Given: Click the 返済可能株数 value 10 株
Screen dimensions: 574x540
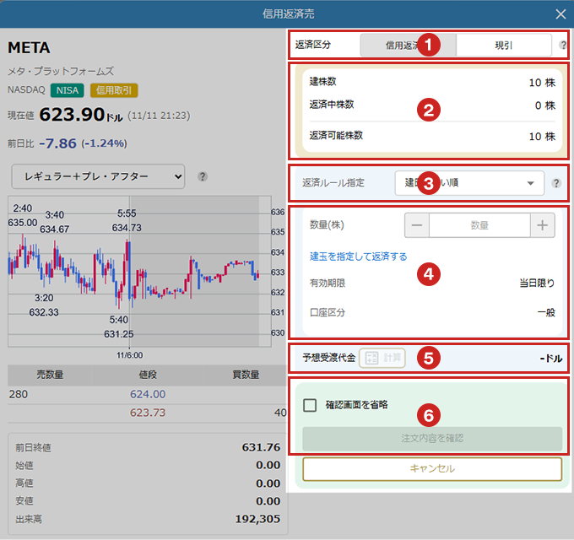Looking at the screenshot, I should pos(542,137).
